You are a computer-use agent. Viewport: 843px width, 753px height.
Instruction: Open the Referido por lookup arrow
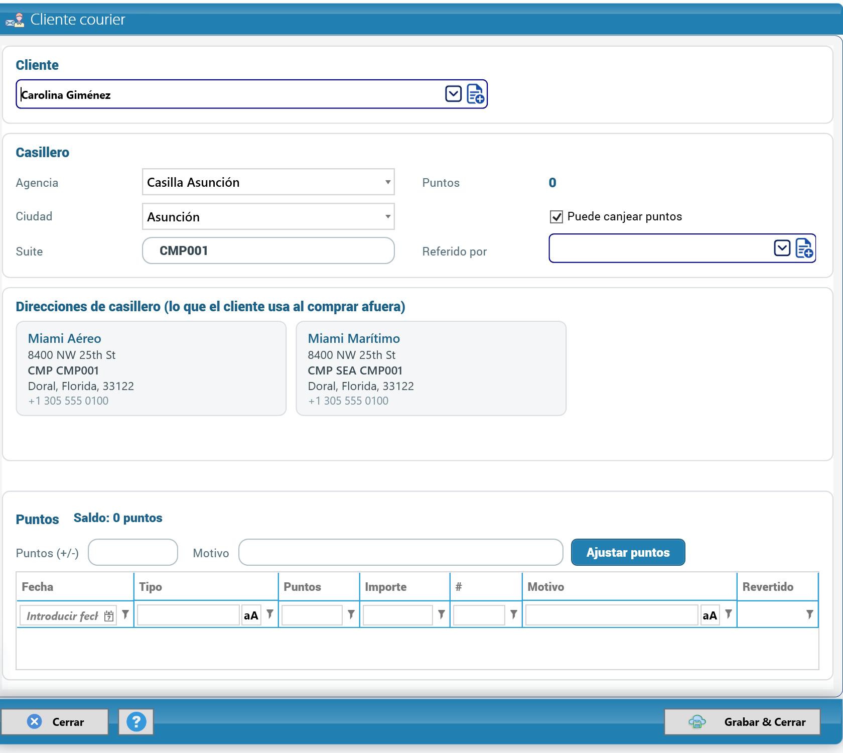click(782, 248)
